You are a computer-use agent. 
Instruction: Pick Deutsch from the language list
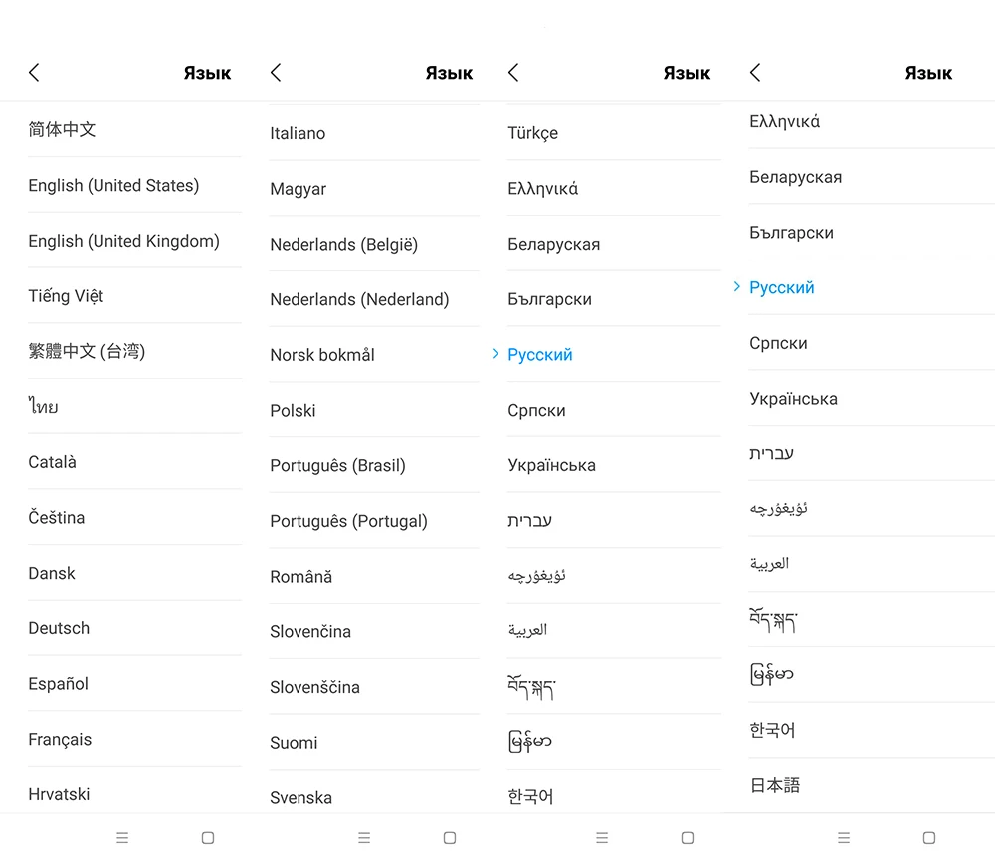point(59,628)
